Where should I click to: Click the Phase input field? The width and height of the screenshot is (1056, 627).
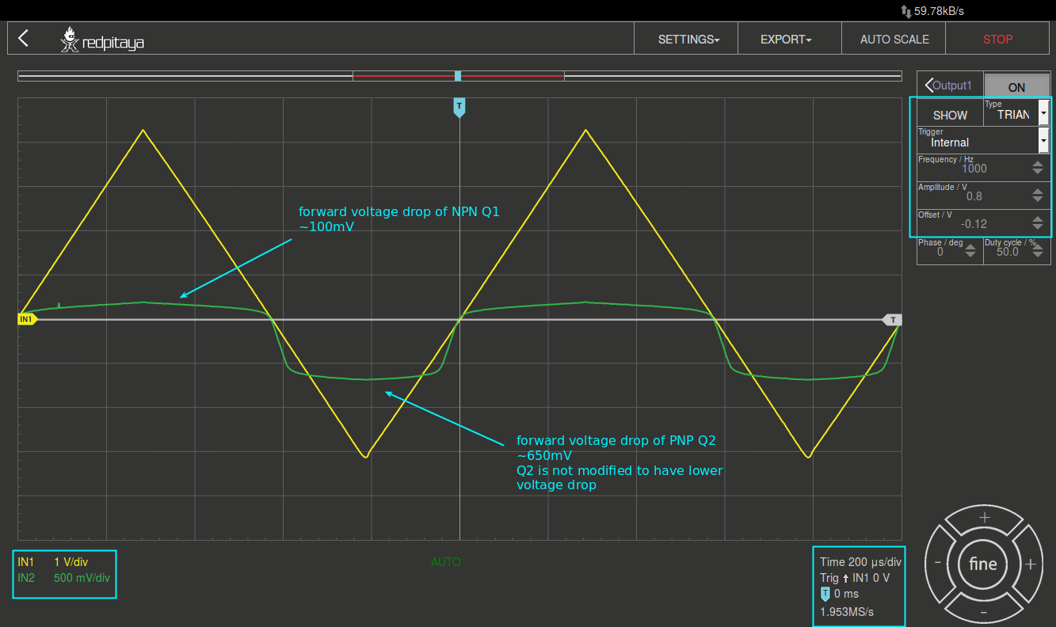click(x=940, y=251)
